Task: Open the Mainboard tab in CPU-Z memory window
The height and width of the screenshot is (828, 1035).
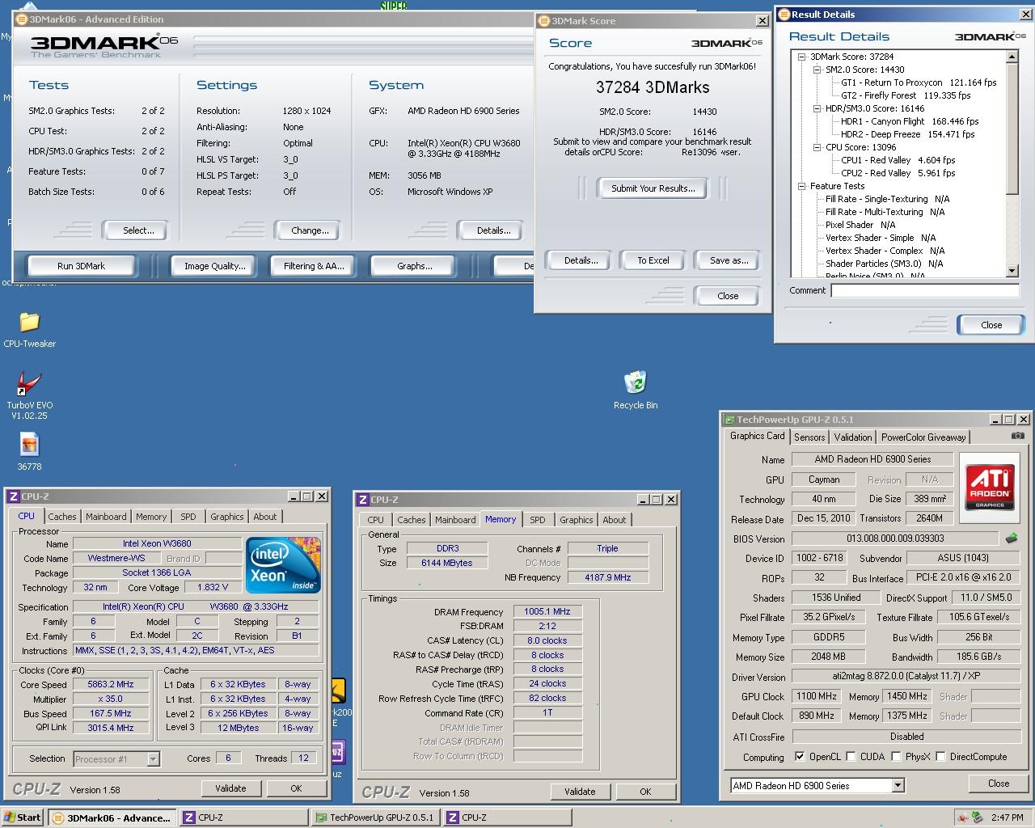Action: [x=455, y=520]
